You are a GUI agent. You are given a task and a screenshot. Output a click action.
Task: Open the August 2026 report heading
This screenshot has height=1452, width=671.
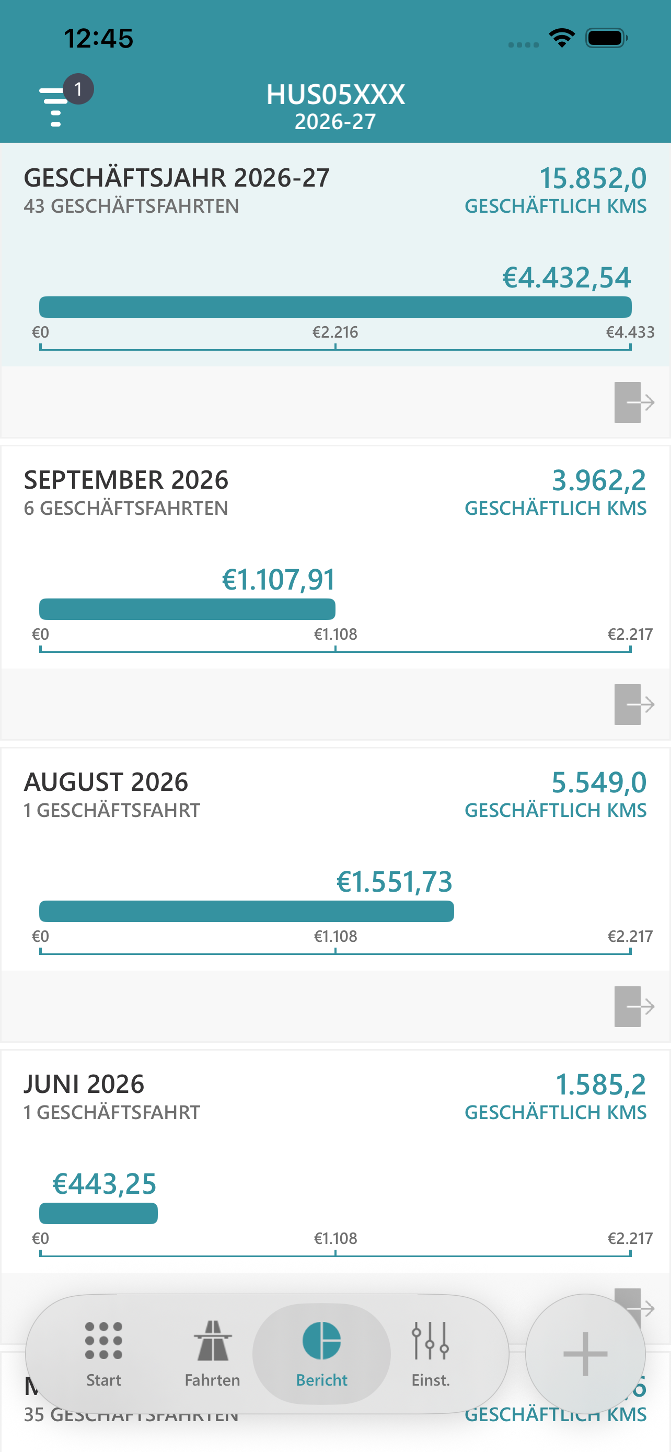pos(106,782)
